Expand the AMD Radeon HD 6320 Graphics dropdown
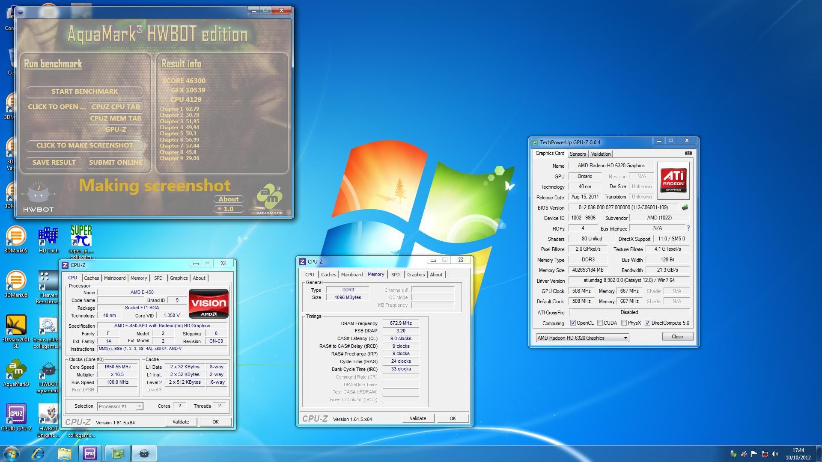822x462 pixels. click(x=582, y=338)
